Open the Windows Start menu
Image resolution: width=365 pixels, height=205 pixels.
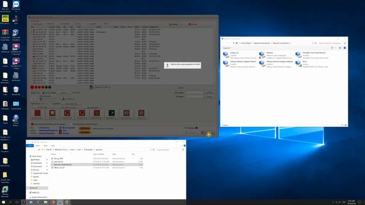(x=3, y=202)
